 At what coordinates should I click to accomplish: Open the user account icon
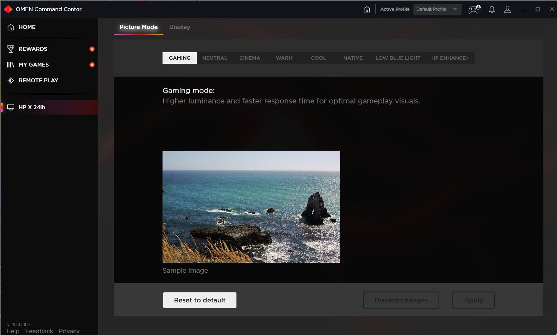pyautogui.click(x=508, y=9)
